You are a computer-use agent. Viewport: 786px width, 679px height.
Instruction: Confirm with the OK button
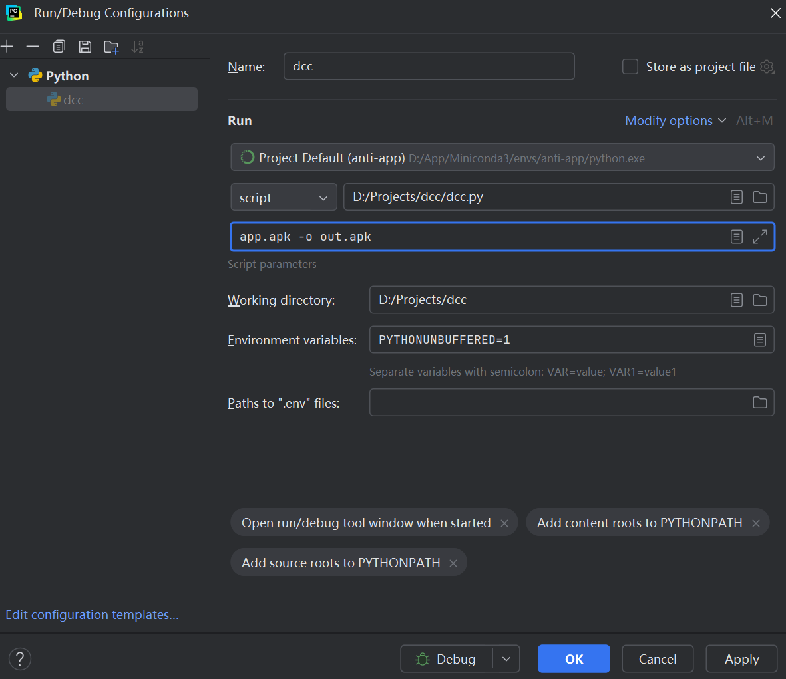[574, 659]
